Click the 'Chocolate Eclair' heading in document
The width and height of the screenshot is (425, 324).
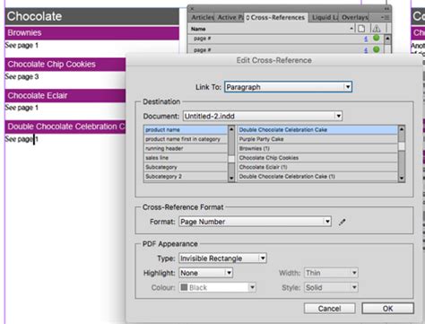coord(38,95)
